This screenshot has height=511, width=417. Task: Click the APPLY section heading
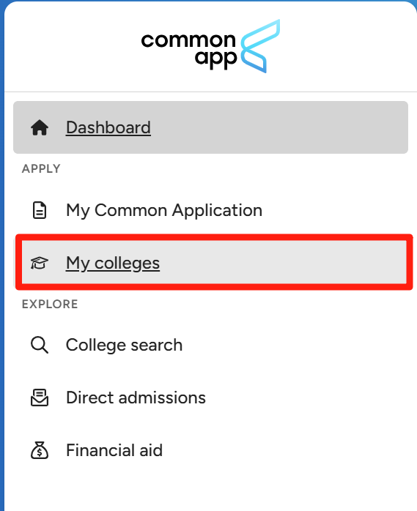(x=41, y=169)
